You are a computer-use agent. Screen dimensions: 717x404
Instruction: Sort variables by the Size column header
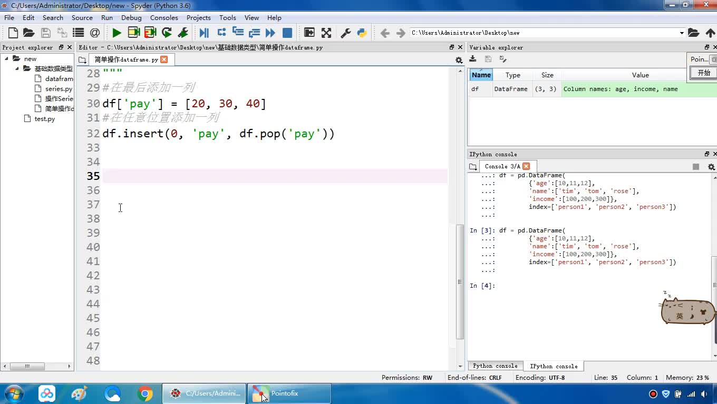click(547, 75)
